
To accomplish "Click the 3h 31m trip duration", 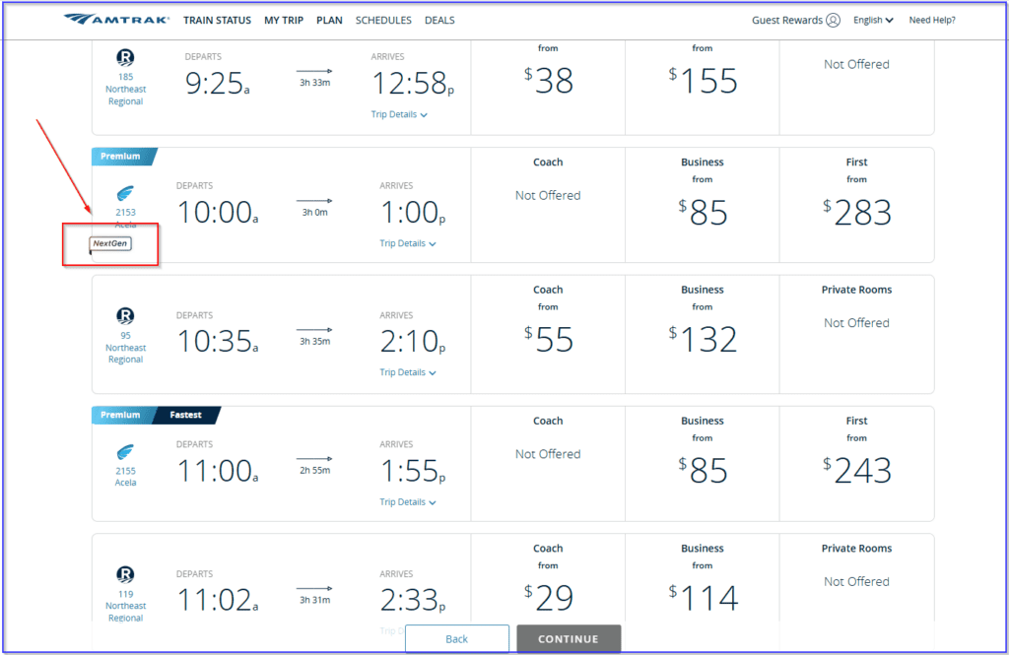I will pyautogui.click(x=314, y=600).
